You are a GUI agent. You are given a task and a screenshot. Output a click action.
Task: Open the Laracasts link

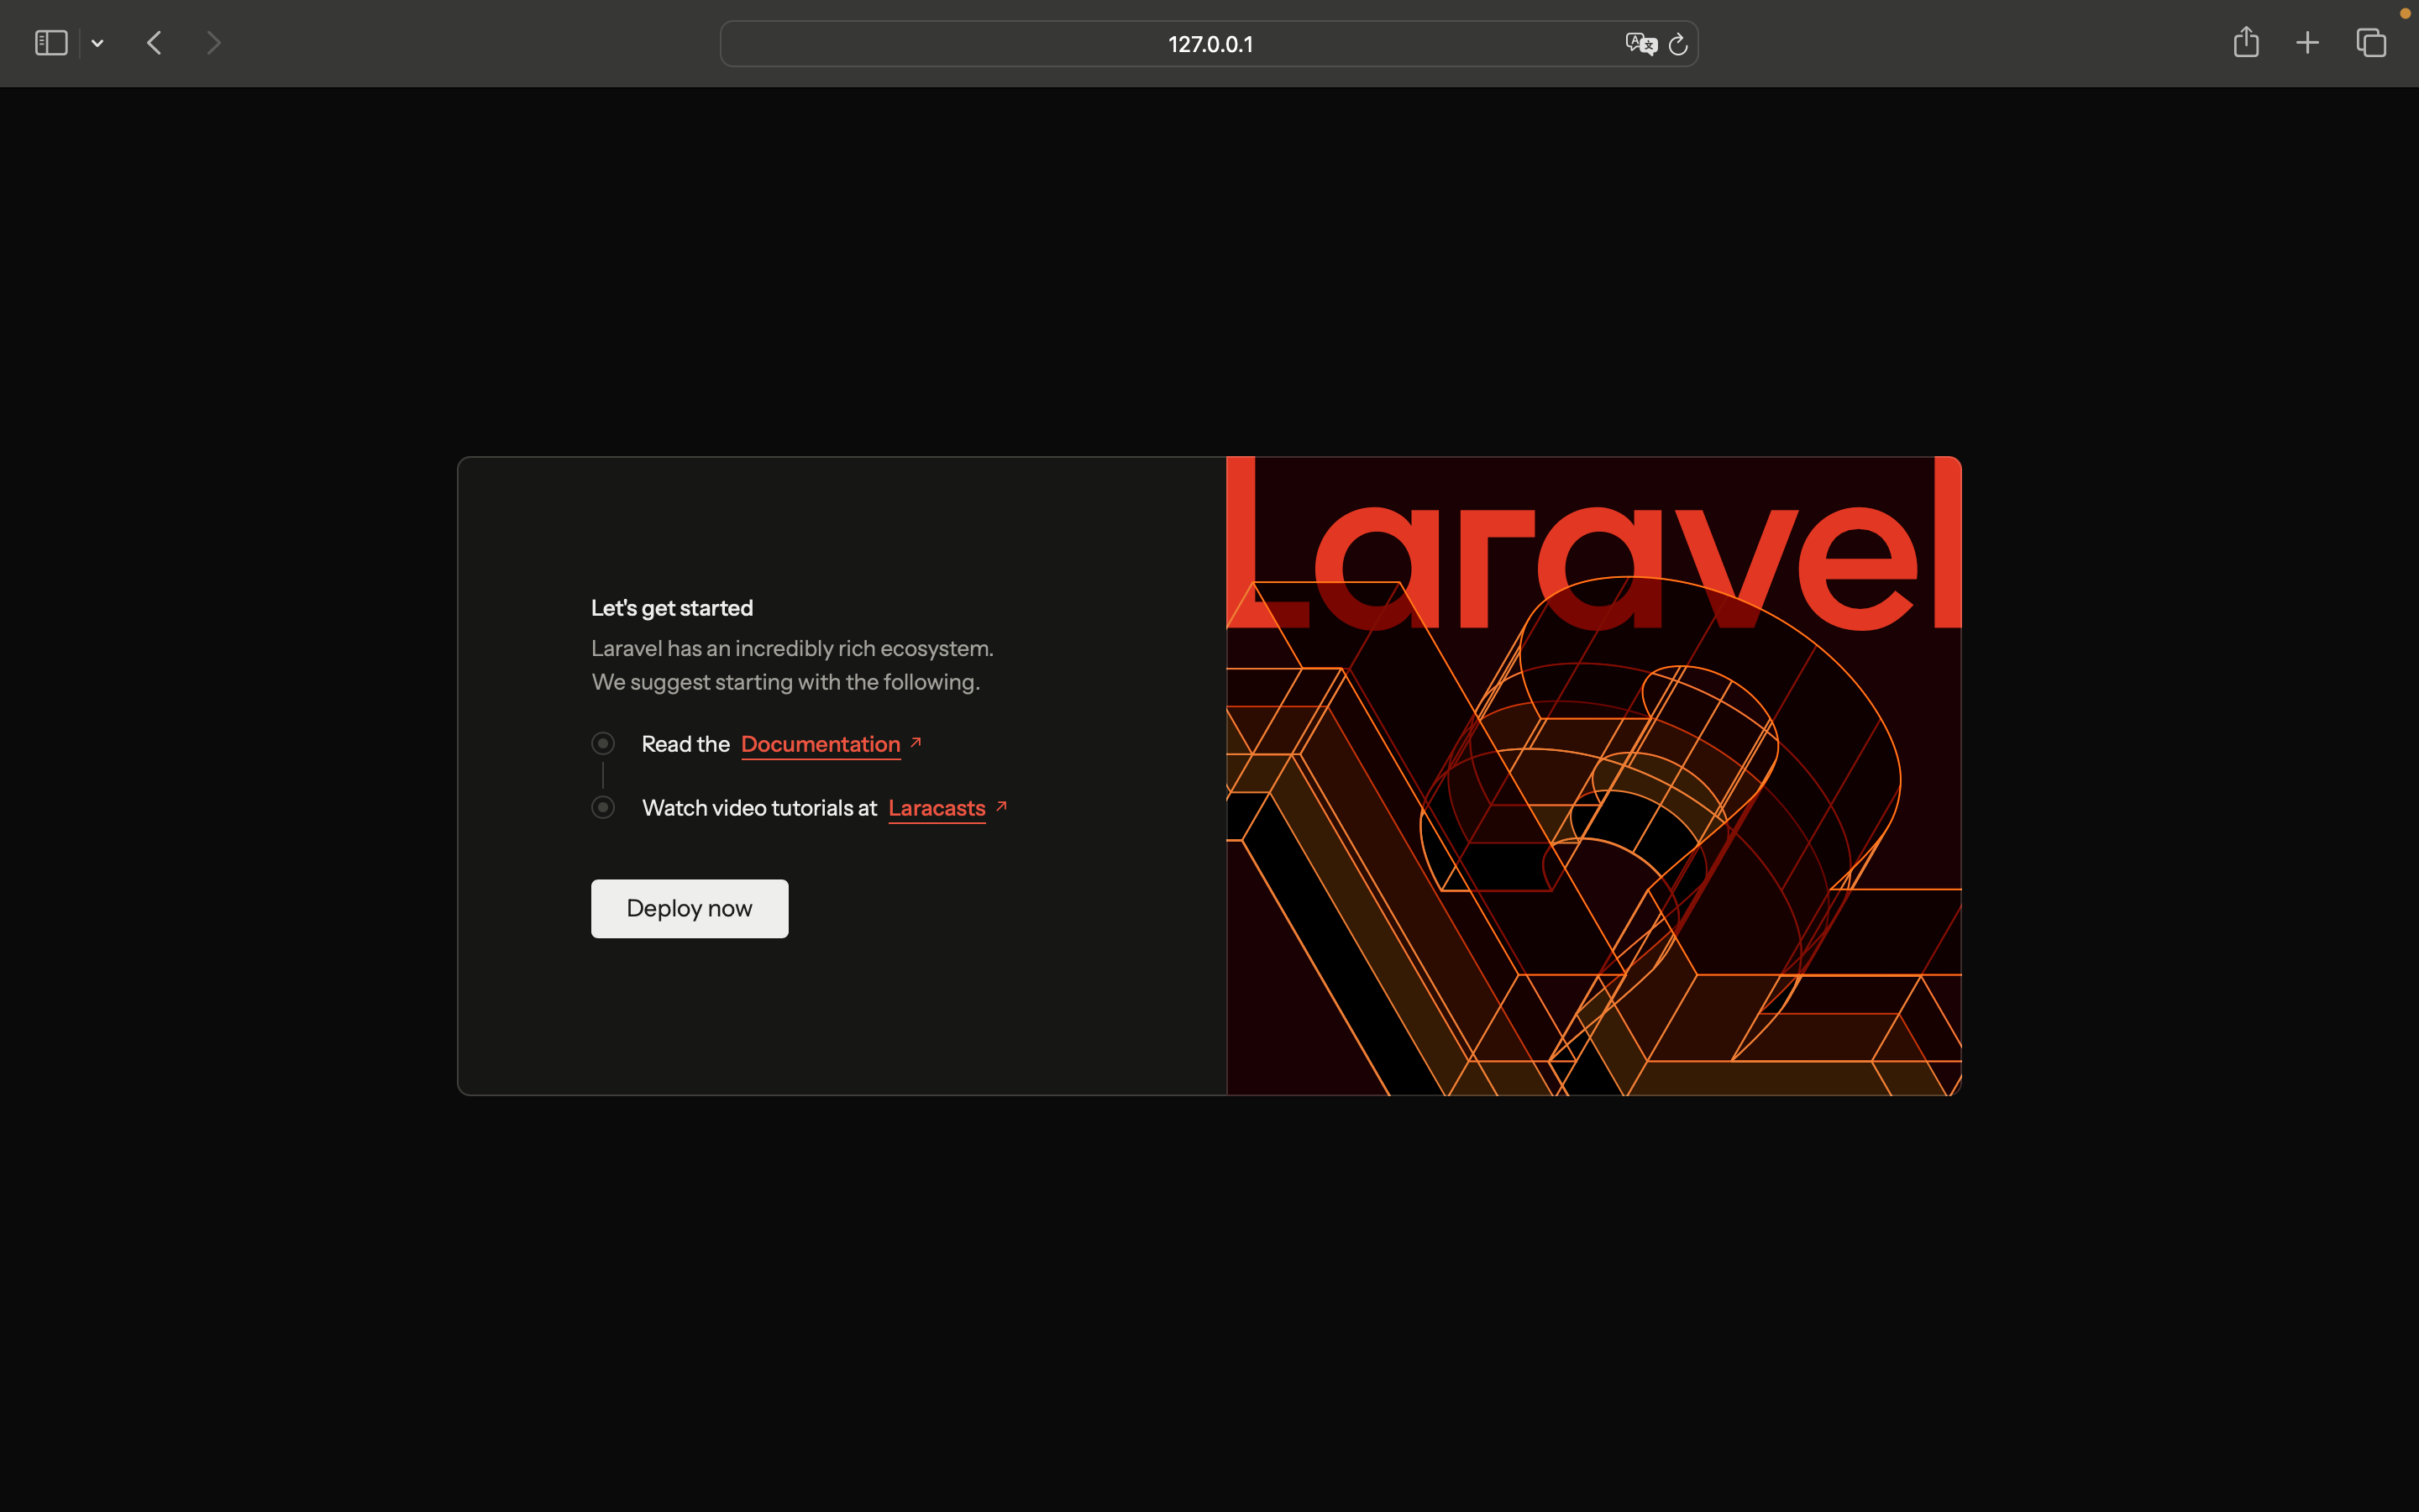click(936, 808)
